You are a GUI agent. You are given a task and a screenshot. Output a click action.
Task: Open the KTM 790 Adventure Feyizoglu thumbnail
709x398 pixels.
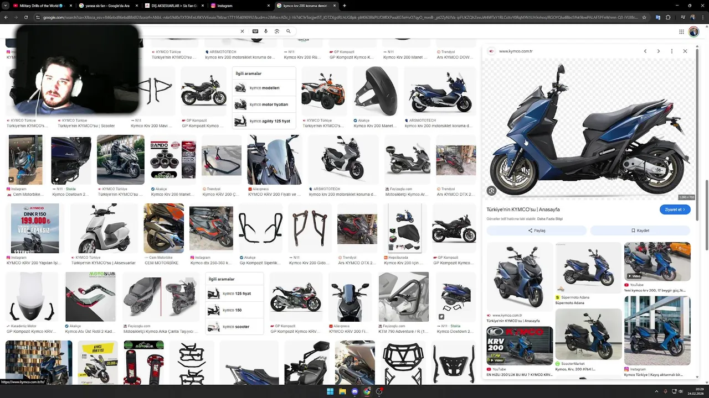coord(404,297)
